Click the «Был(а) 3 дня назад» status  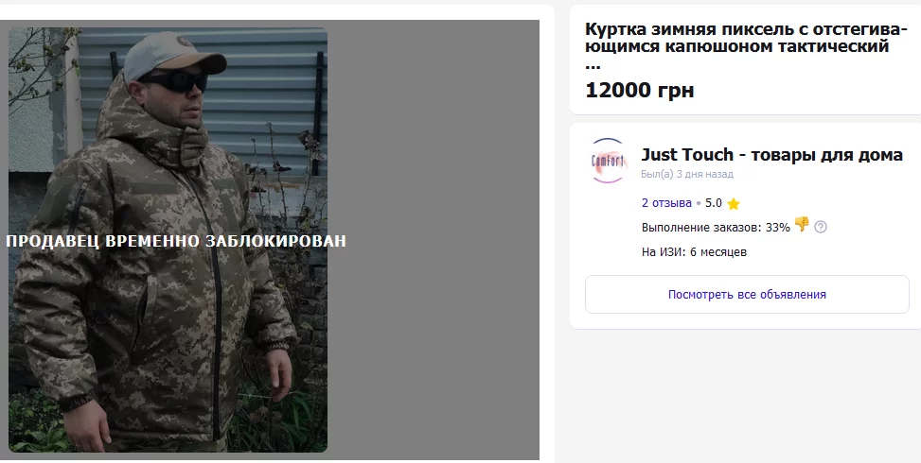(686, 174)
